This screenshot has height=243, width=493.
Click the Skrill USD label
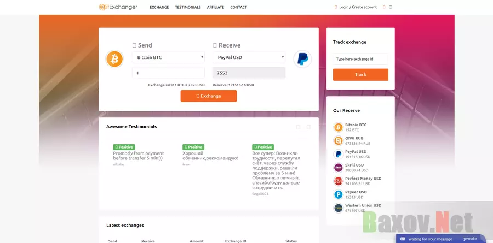tap(354, 165)
